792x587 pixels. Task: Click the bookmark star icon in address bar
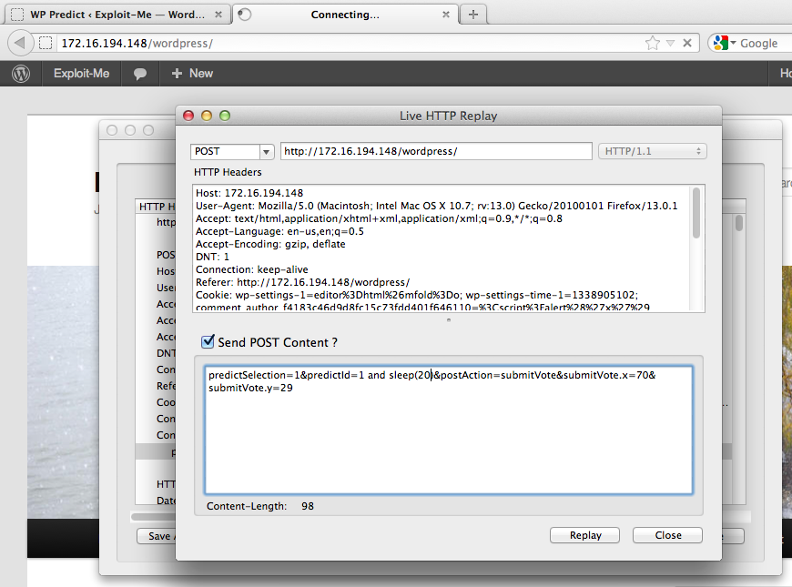click(652, 43)
